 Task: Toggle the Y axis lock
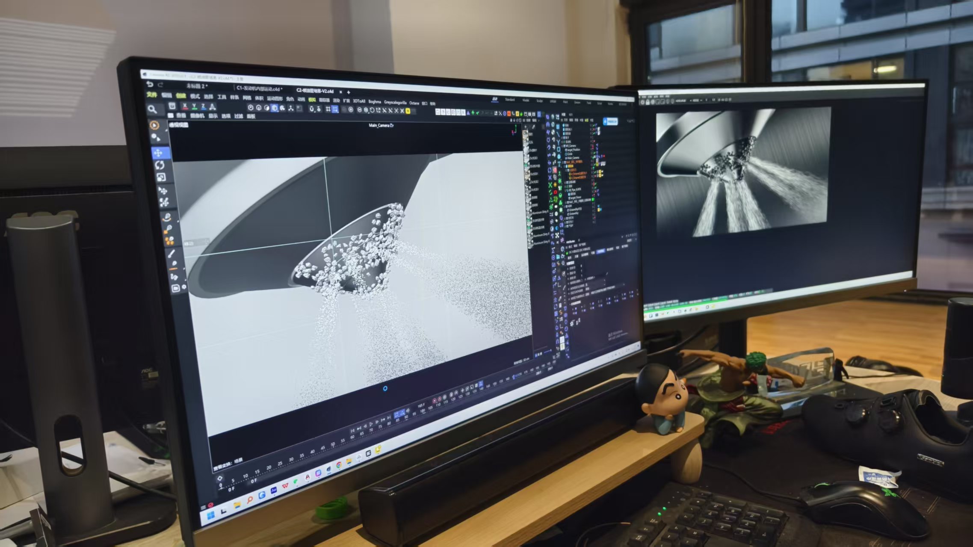tap(194, 106)
